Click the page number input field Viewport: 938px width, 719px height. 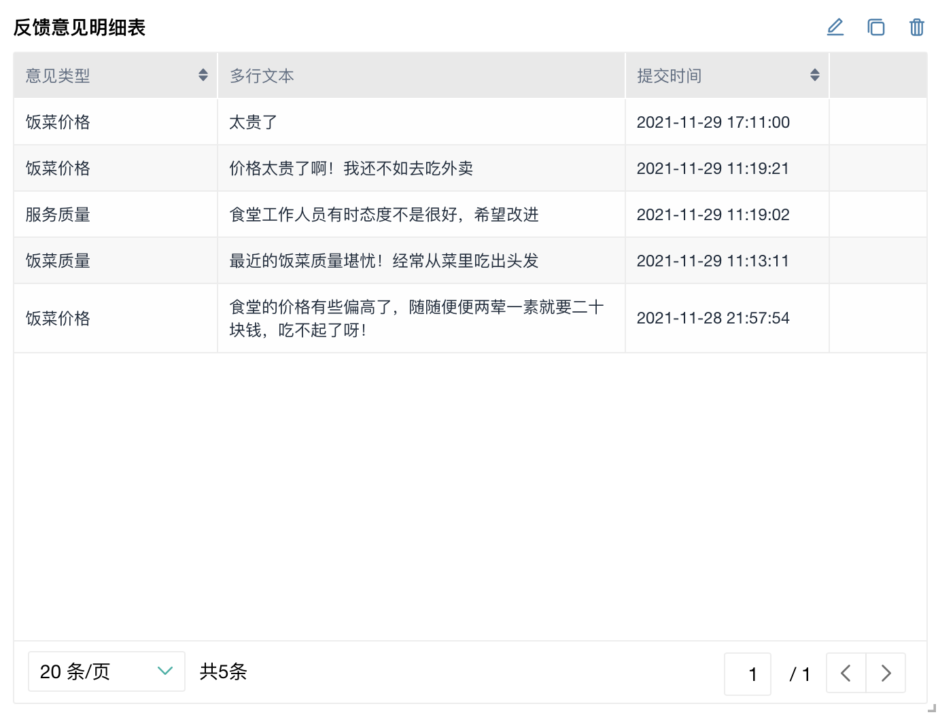click(x=748, y=673)
